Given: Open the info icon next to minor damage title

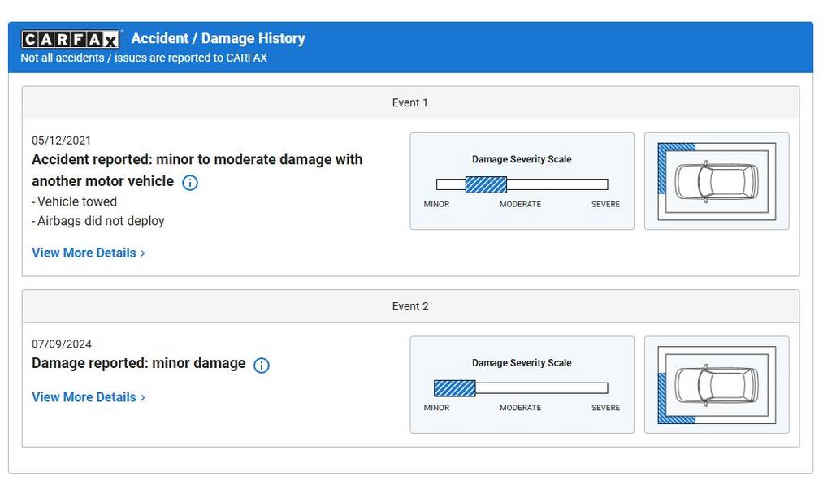Looking at the screenshot, I should (x=261, y=365).
